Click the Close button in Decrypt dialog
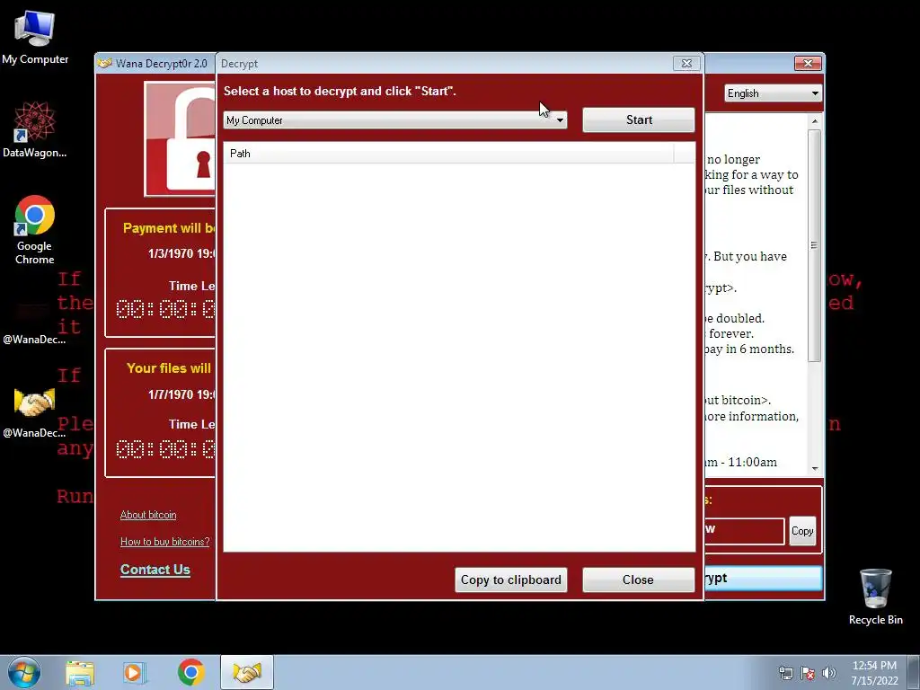 point(639,579)
